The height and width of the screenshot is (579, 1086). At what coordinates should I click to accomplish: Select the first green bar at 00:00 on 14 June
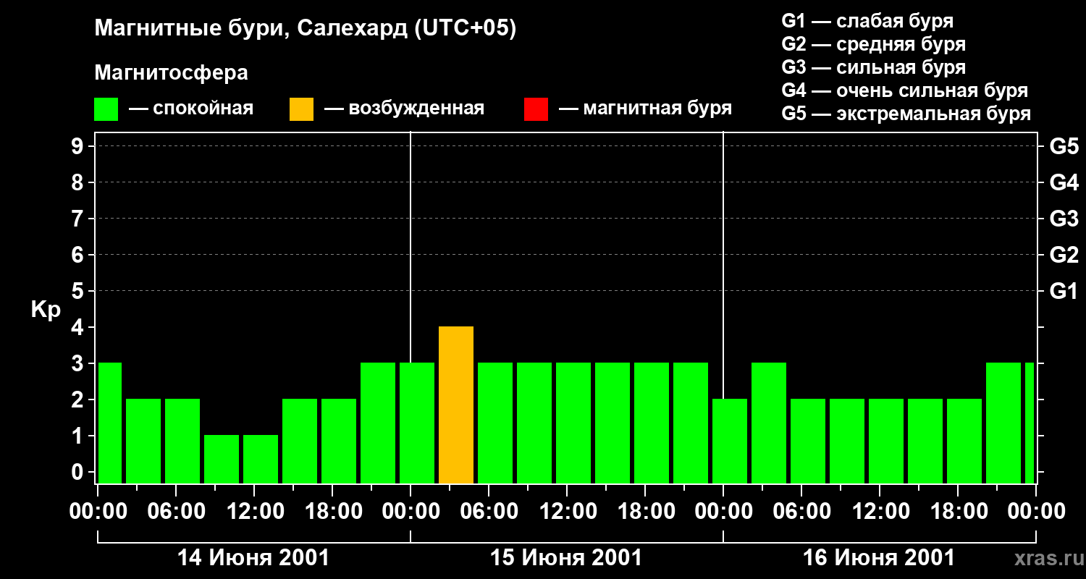(x=110, y=423)
